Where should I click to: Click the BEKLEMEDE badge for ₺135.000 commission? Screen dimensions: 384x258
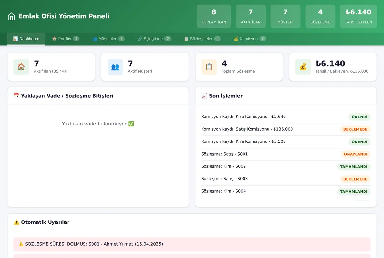pos(355,129)
